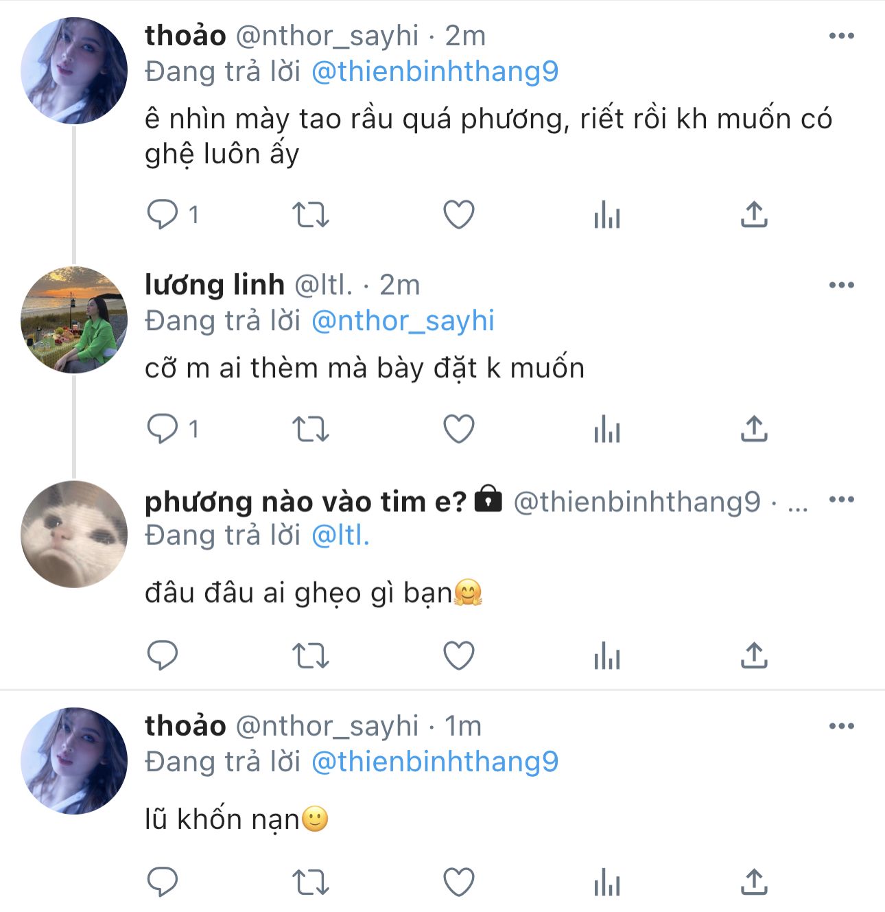Reply to the 'lũ khốn nạn' tweet
Image resolution: width=885 pixels, height=912 pixels.
coord(163,882)
